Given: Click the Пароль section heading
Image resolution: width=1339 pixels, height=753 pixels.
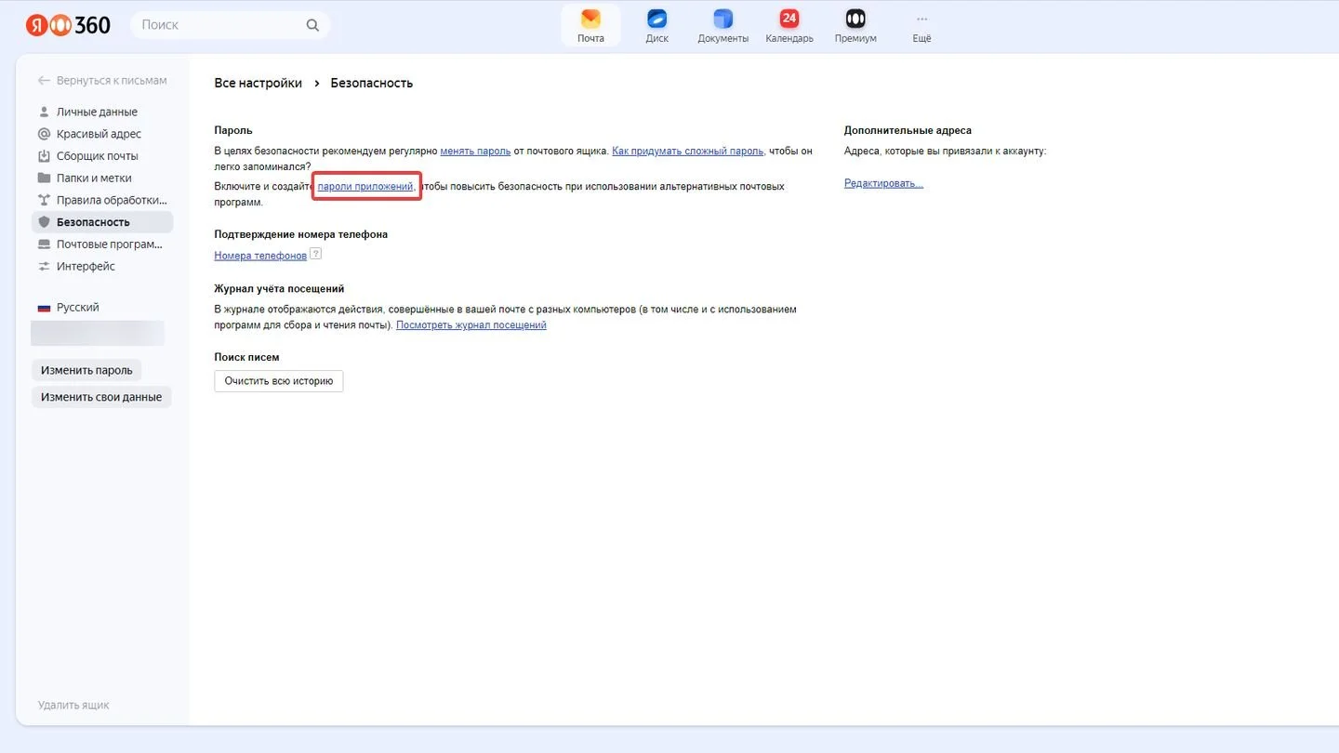Looking at the screenshot, I should [x=233, y=131].
